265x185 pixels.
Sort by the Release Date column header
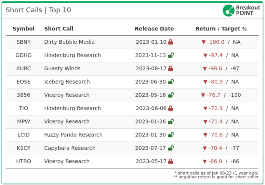(x=154, y=29)
